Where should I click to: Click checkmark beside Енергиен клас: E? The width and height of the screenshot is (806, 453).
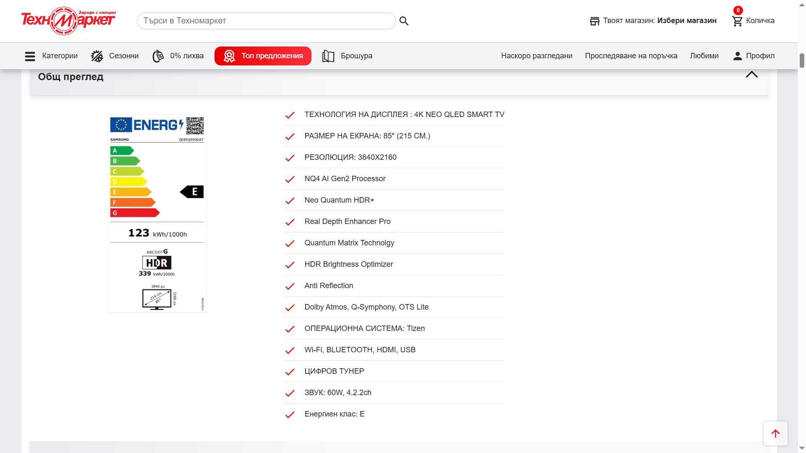click(290, 415)
